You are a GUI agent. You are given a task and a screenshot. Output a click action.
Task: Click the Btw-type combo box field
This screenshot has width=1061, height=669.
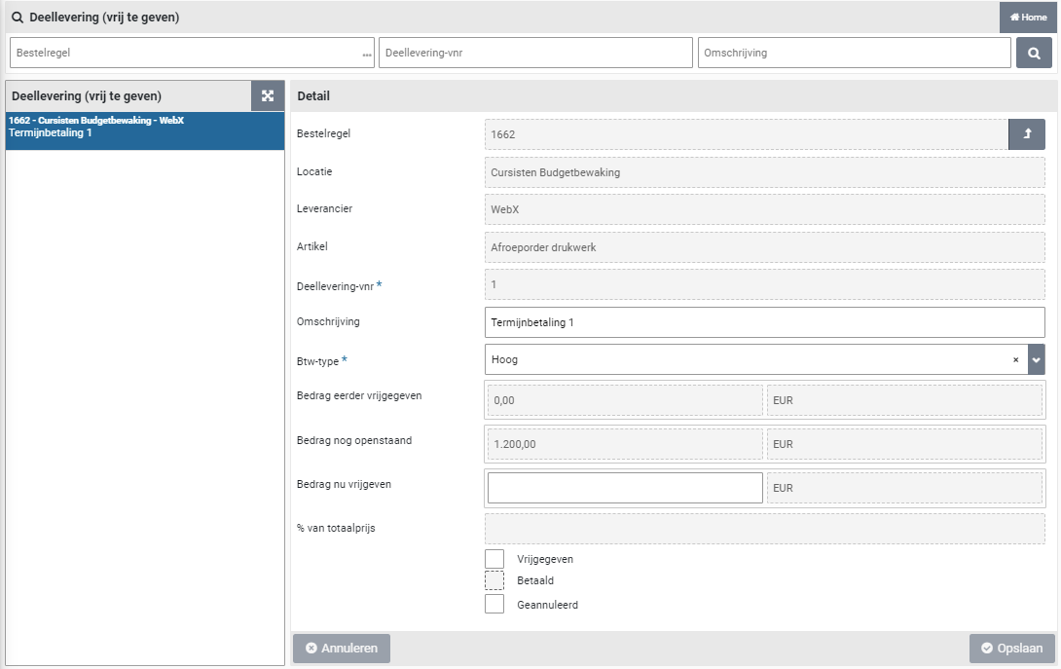[x=745, y=359]
